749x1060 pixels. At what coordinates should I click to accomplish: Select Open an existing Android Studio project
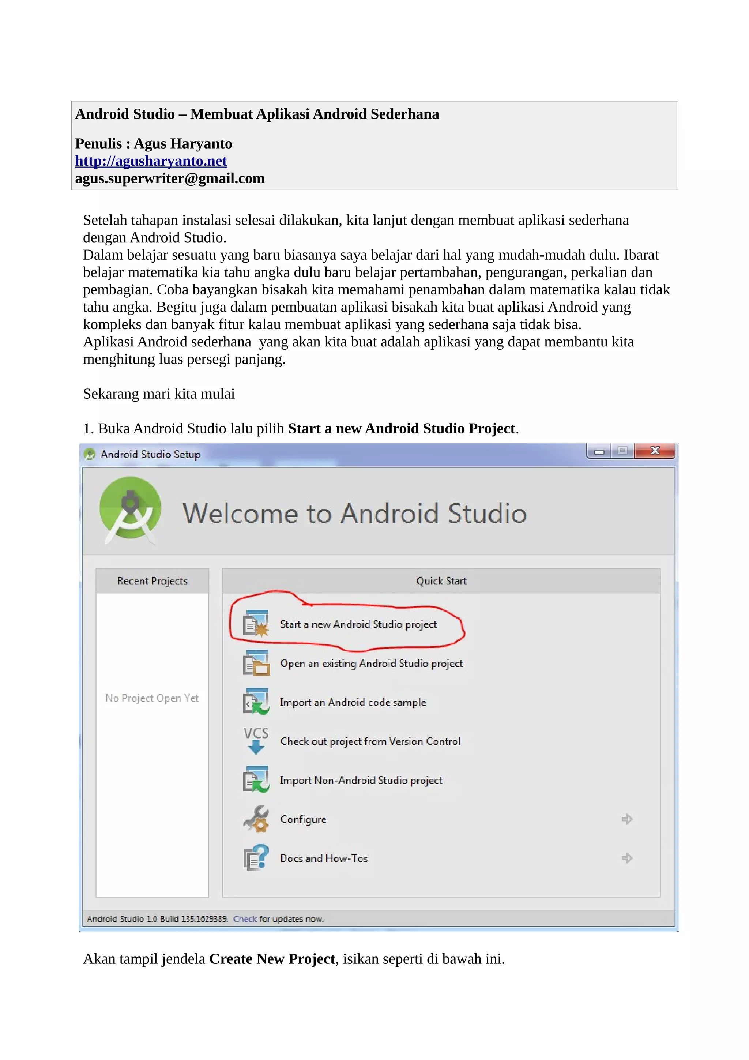(371, 664)
